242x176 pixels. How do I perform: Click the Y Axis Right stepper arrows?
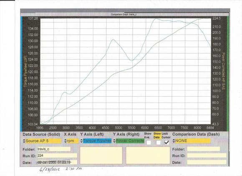click(114, 141)
